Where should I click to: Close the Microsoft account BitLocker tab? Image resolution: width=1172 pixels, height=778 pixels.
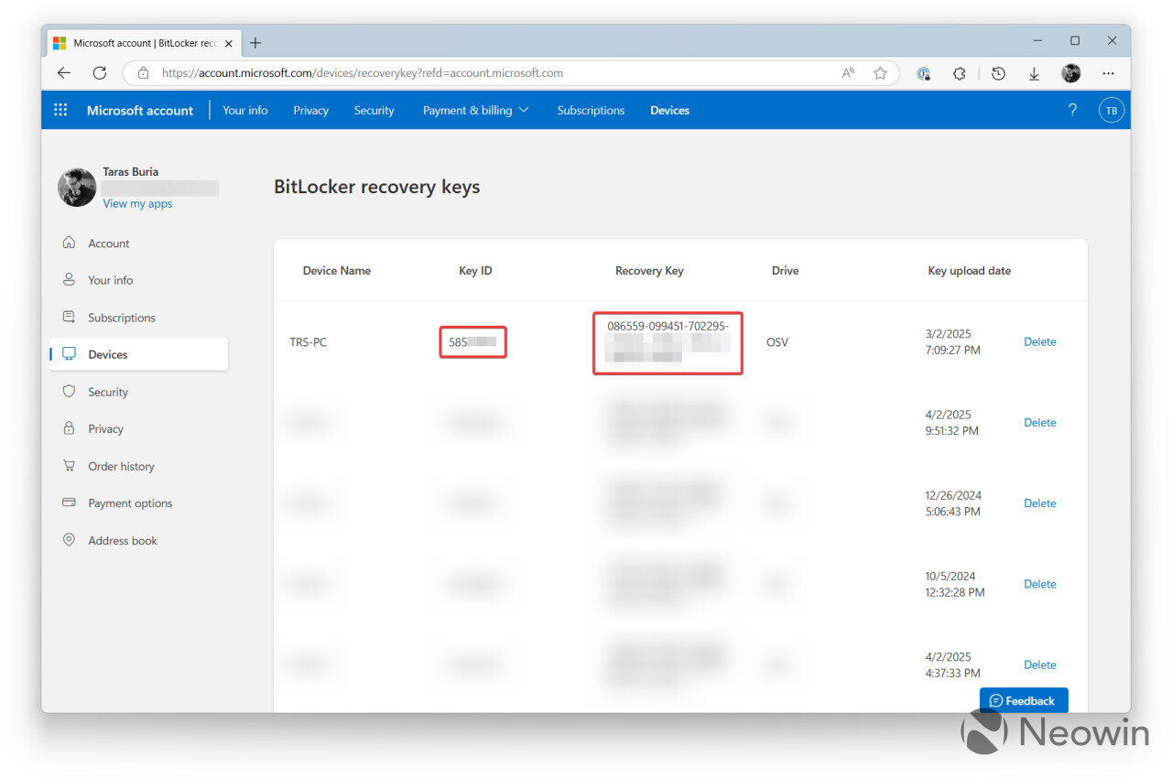[229, 43]
